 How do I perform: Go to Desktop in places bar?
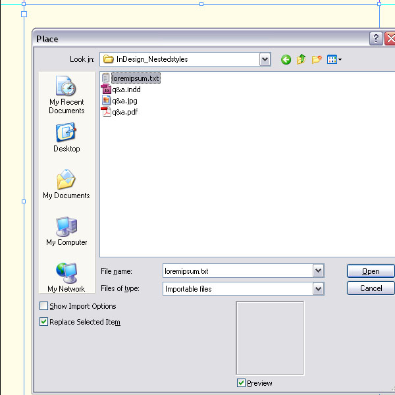pos(66,138)
